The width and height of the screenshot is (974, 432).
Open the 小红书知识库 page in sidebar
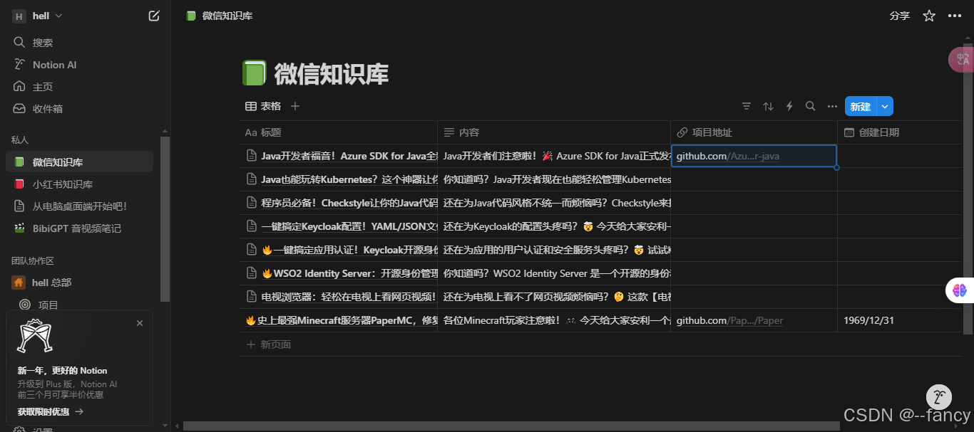click(80, 184)
